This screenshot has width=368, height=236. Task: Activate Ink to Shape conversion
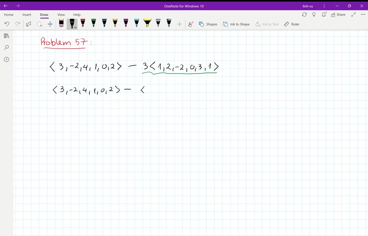click(236, 24)
